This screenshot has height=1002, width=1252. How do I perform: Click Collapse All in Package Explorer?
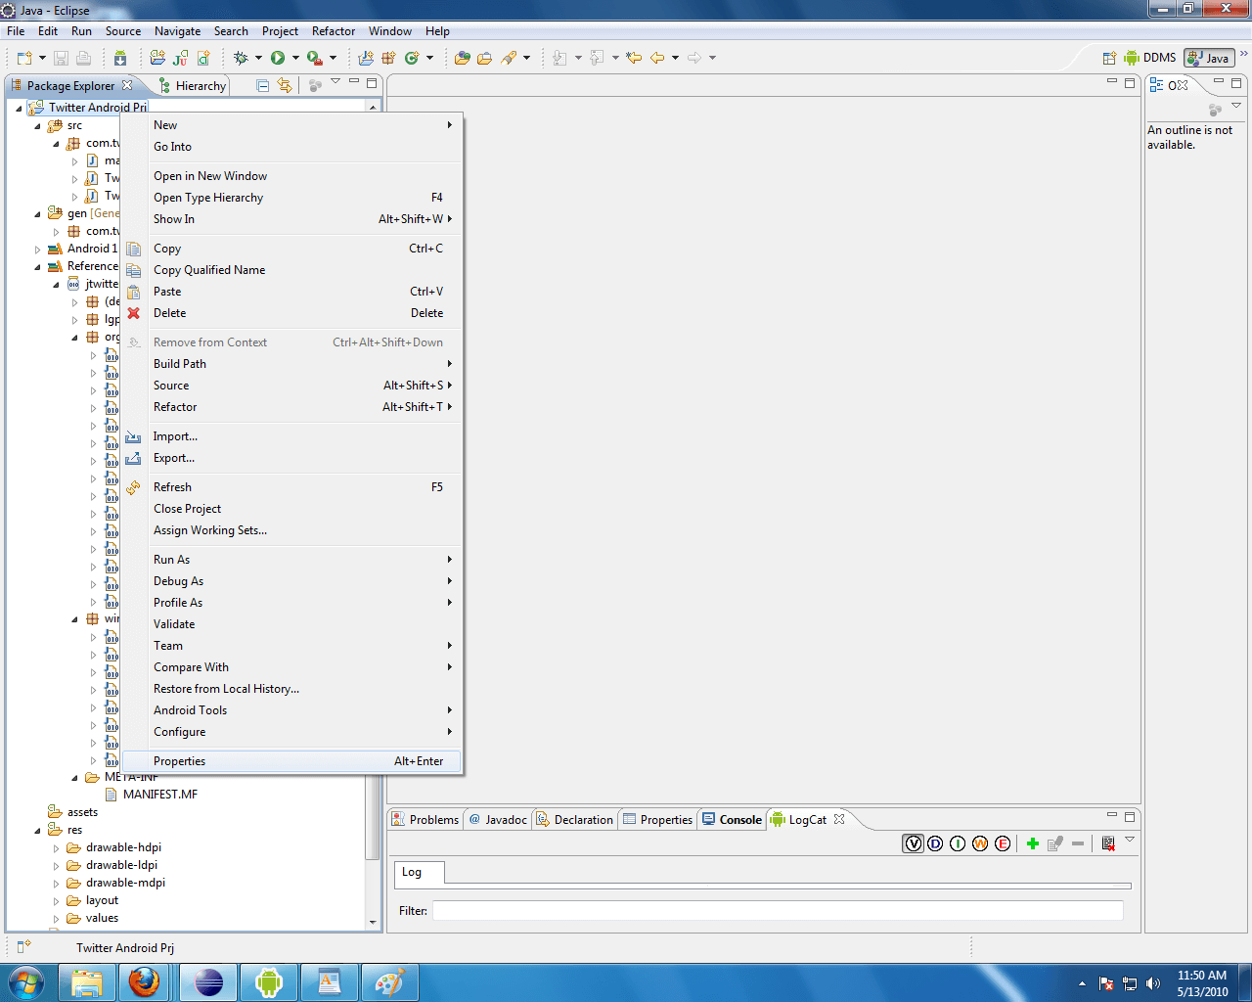(262, 85)
